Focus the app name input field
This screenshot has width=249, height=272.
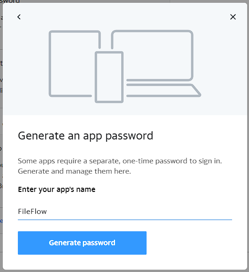[x=125, y=212]
